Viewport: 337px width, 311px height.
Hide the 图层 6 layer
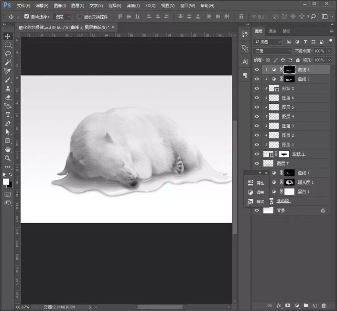[x=257, y=98]
